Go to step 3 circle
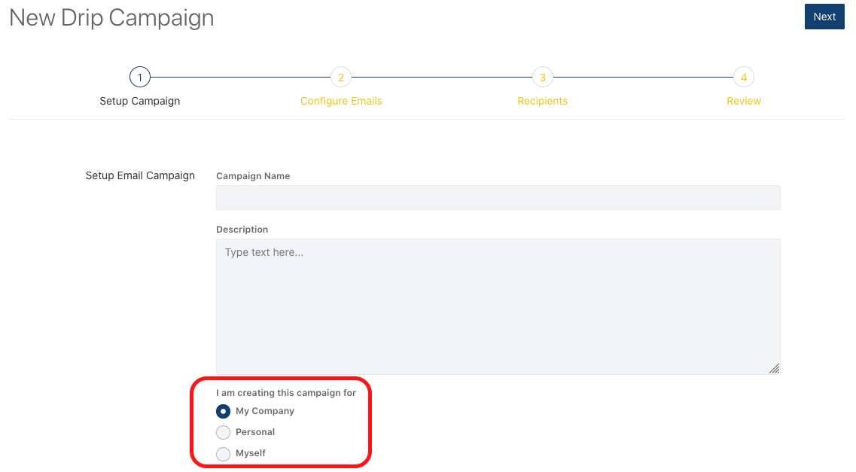Screen dimensions: 856x472 point(543,78)
